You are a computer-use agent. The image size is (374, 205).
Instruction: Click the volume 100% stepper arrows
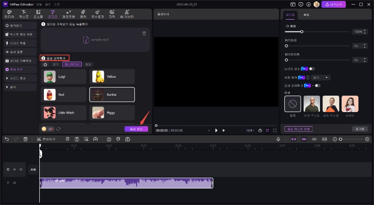[364, 31]
